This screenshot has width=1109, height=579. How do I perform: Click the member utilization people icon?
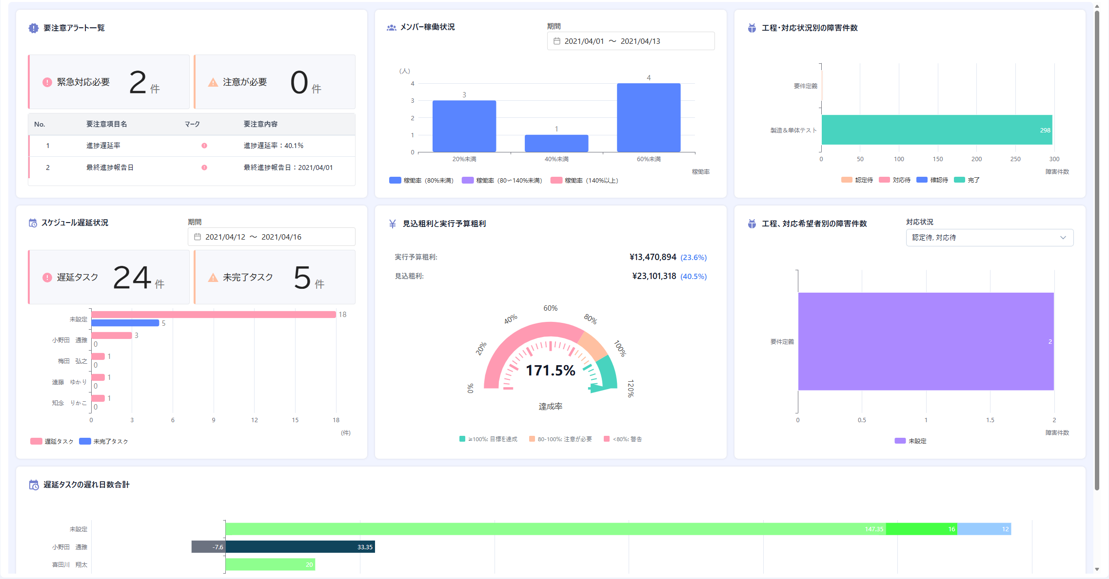point(391,28)
